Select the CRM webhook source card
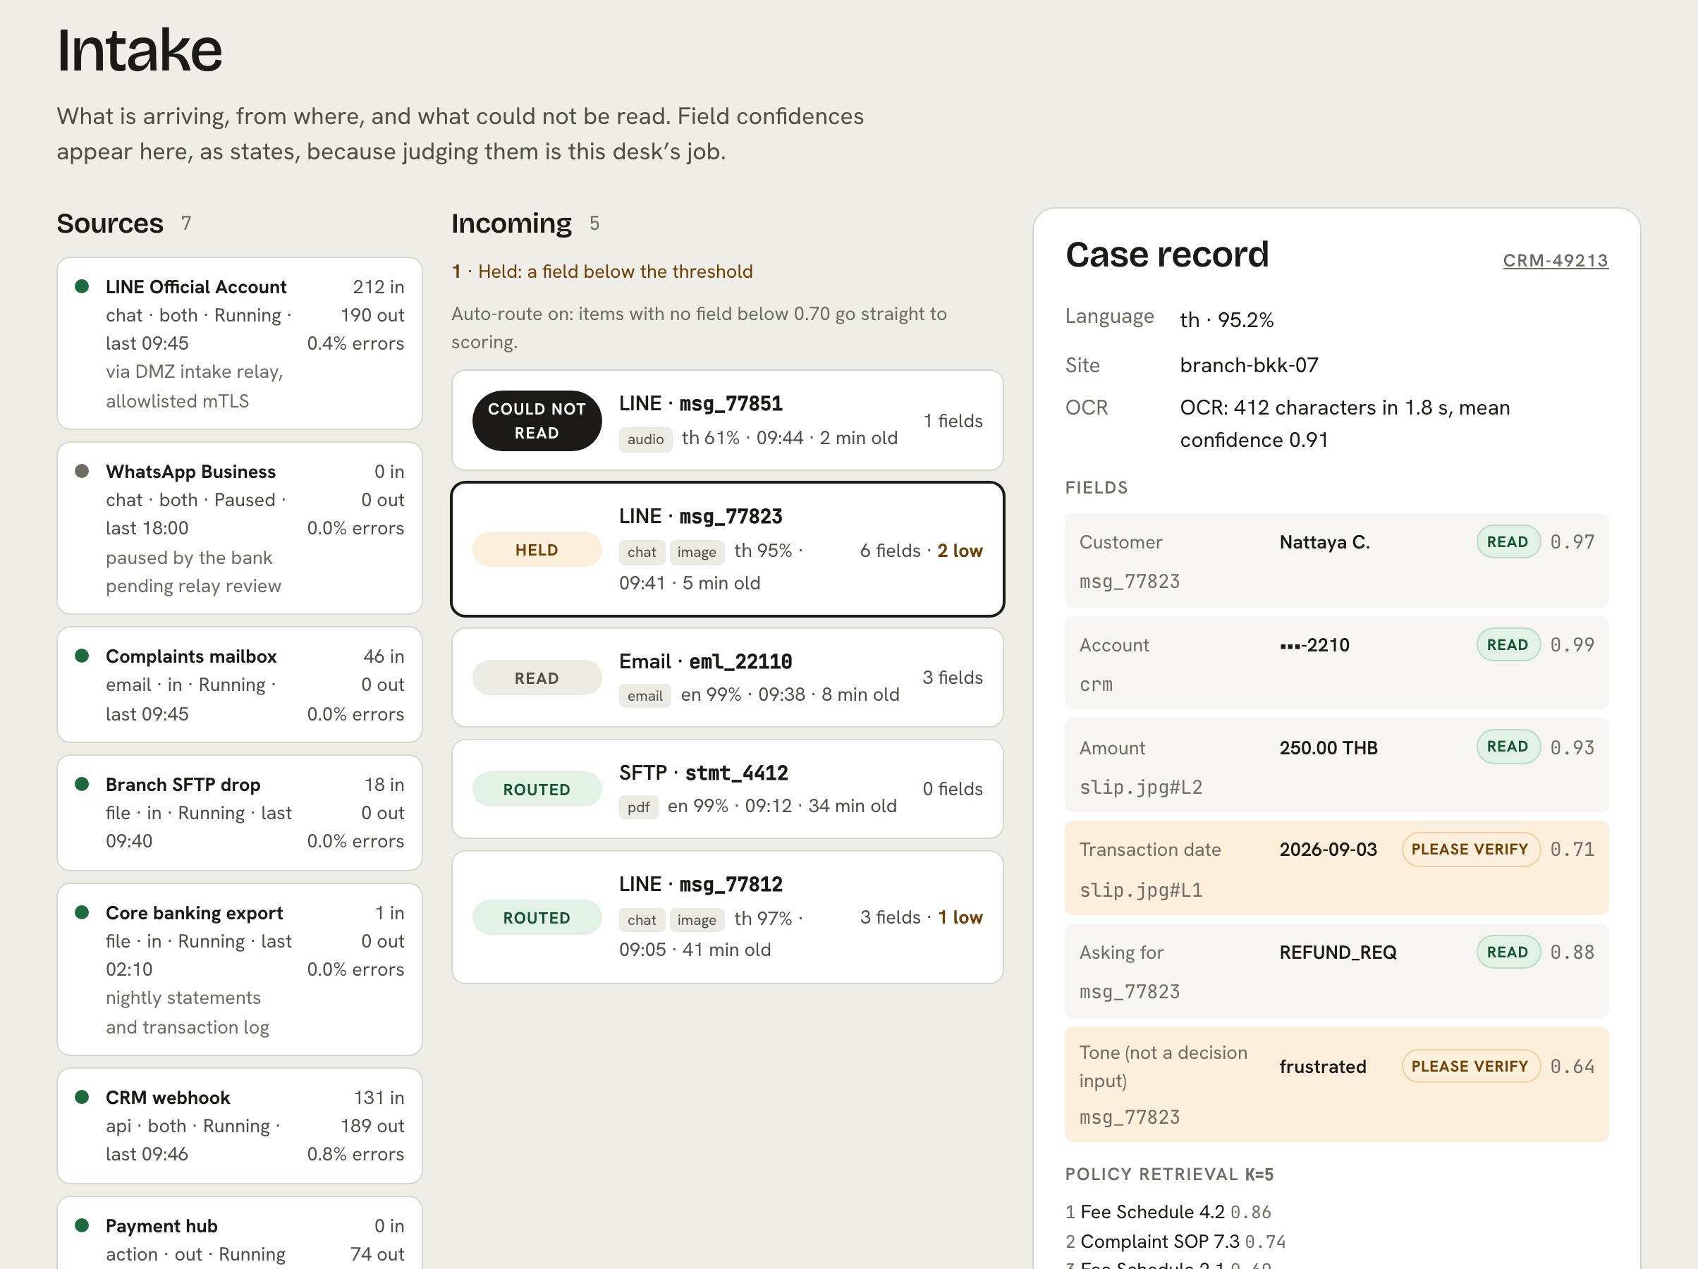 (240, 1125)
